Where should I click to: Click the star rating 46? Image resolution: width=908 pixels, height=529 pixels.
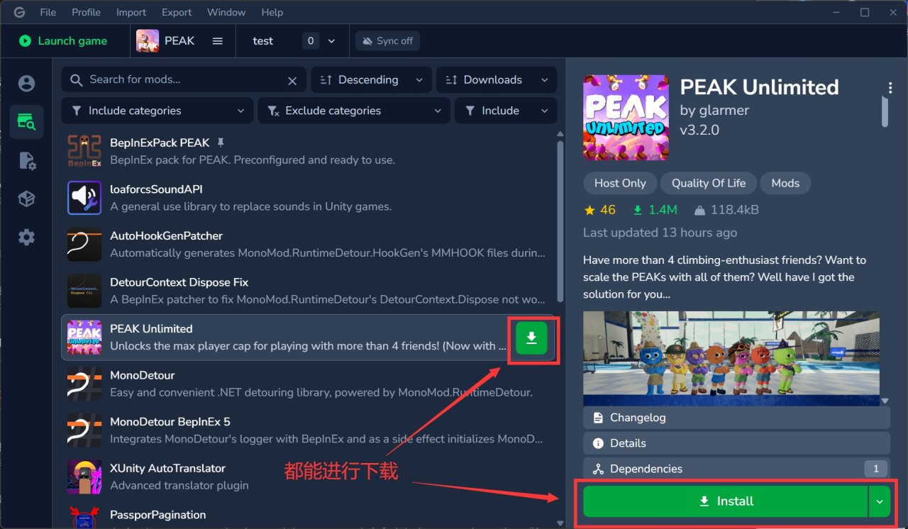(599, 210)
